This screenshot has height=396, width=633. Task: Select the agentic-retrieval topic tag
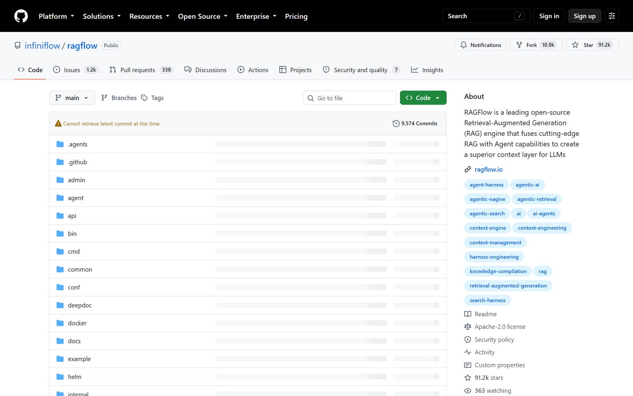[537, 199]
